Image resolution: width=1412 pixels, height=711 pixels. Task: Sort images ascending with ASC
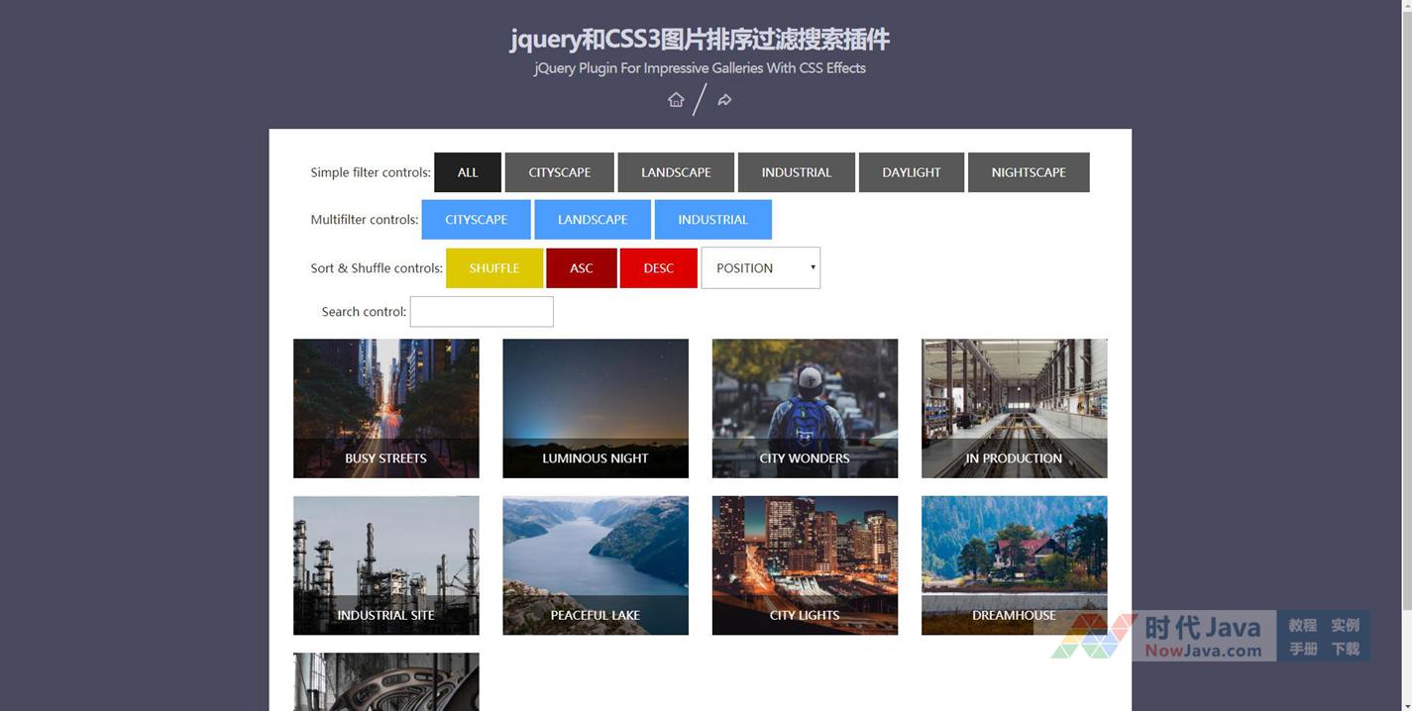coord(581,268)
